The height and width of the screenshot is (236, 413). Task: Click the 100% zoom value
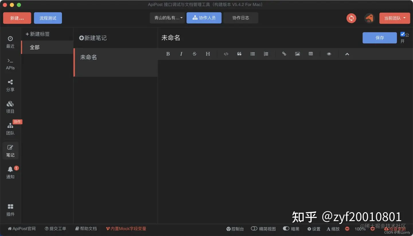pyautogui.click(x=360, y=229)
